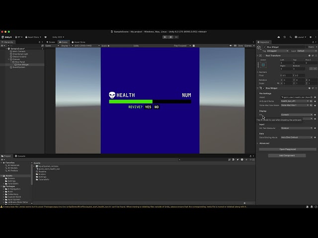
Task: Open the Fit dropdown showing Contain
Action: pyautogui.click(x=297, y=115)
